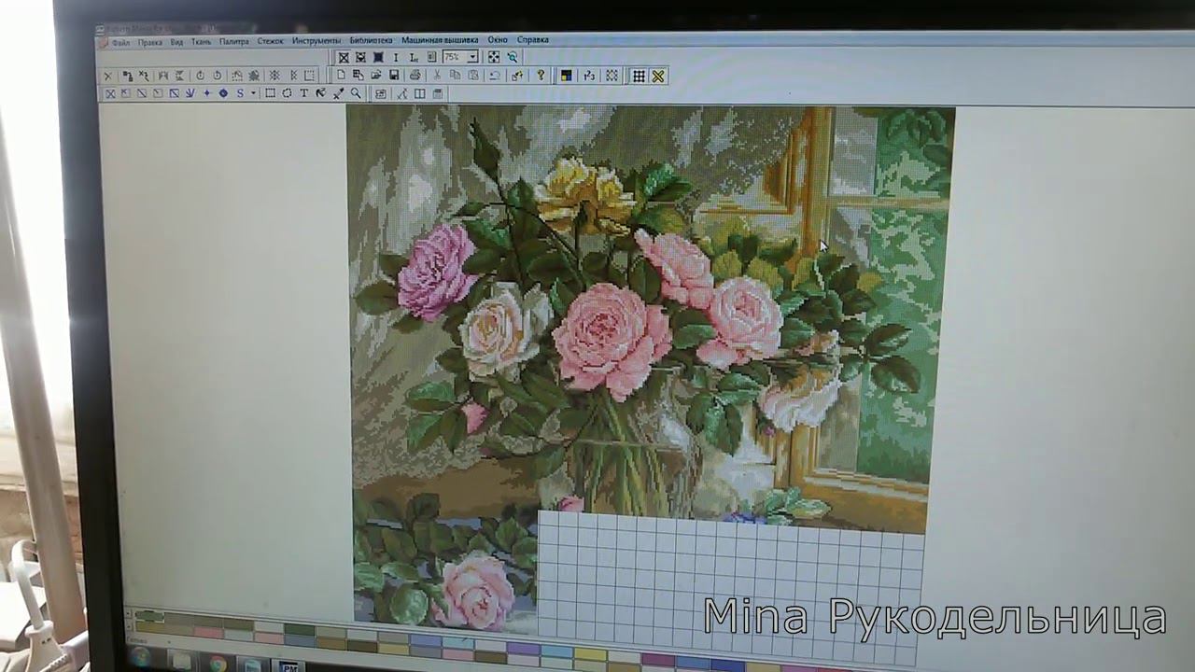This screenshot has width=1195, height=672.
Task: Open the Стежок menu
Action: 271,41
